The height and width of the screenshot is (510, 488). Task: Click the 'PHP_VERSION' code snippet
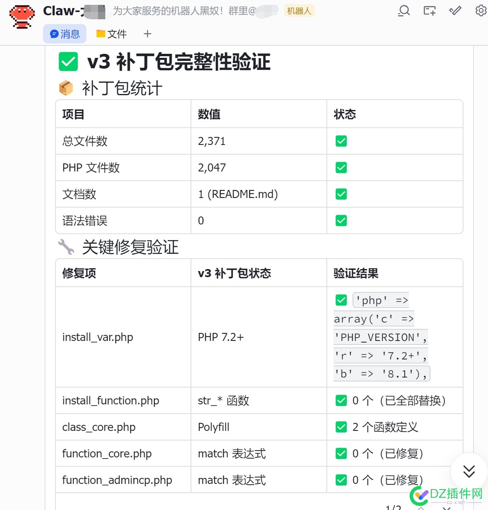coord(381,337)
